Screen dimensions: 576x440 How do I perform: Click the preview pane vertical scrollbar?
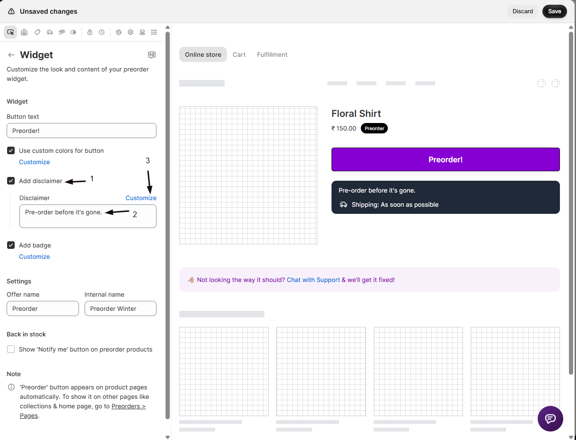pos(571,203)
